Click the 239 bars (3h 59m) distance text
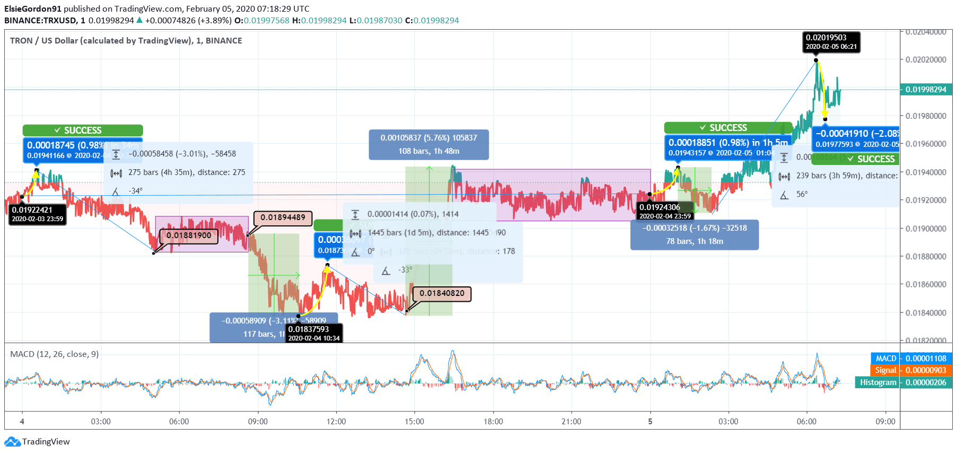Screen dimensions: 957x454 click(x=847, y=176)
